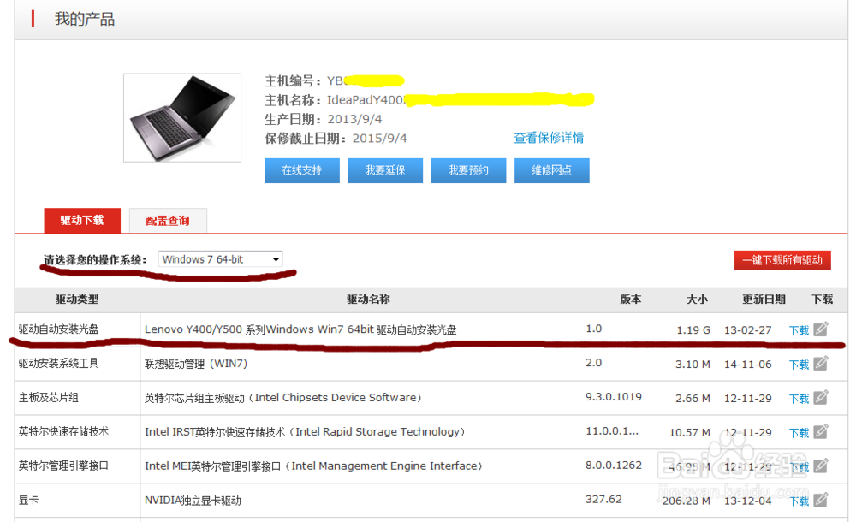Click the 驱动名称 column header
This screenshot has width=856, height=522.
[x=368, y=300]
